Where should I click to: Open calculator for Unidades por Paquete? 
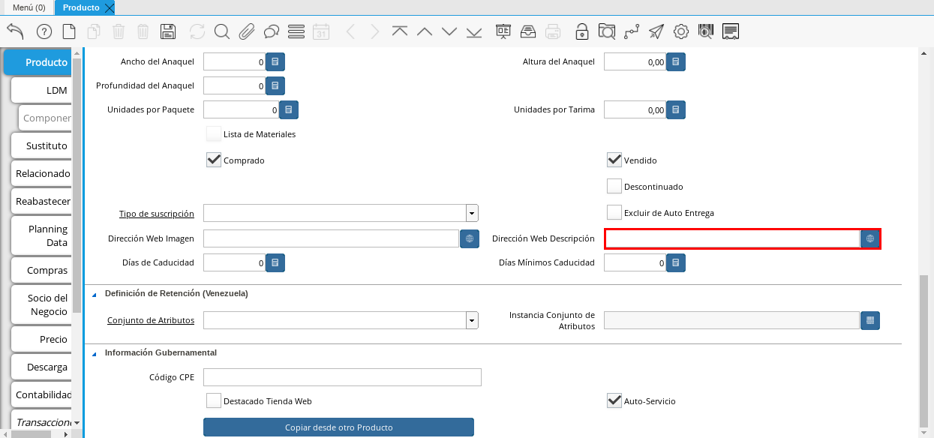coord(289,109)
